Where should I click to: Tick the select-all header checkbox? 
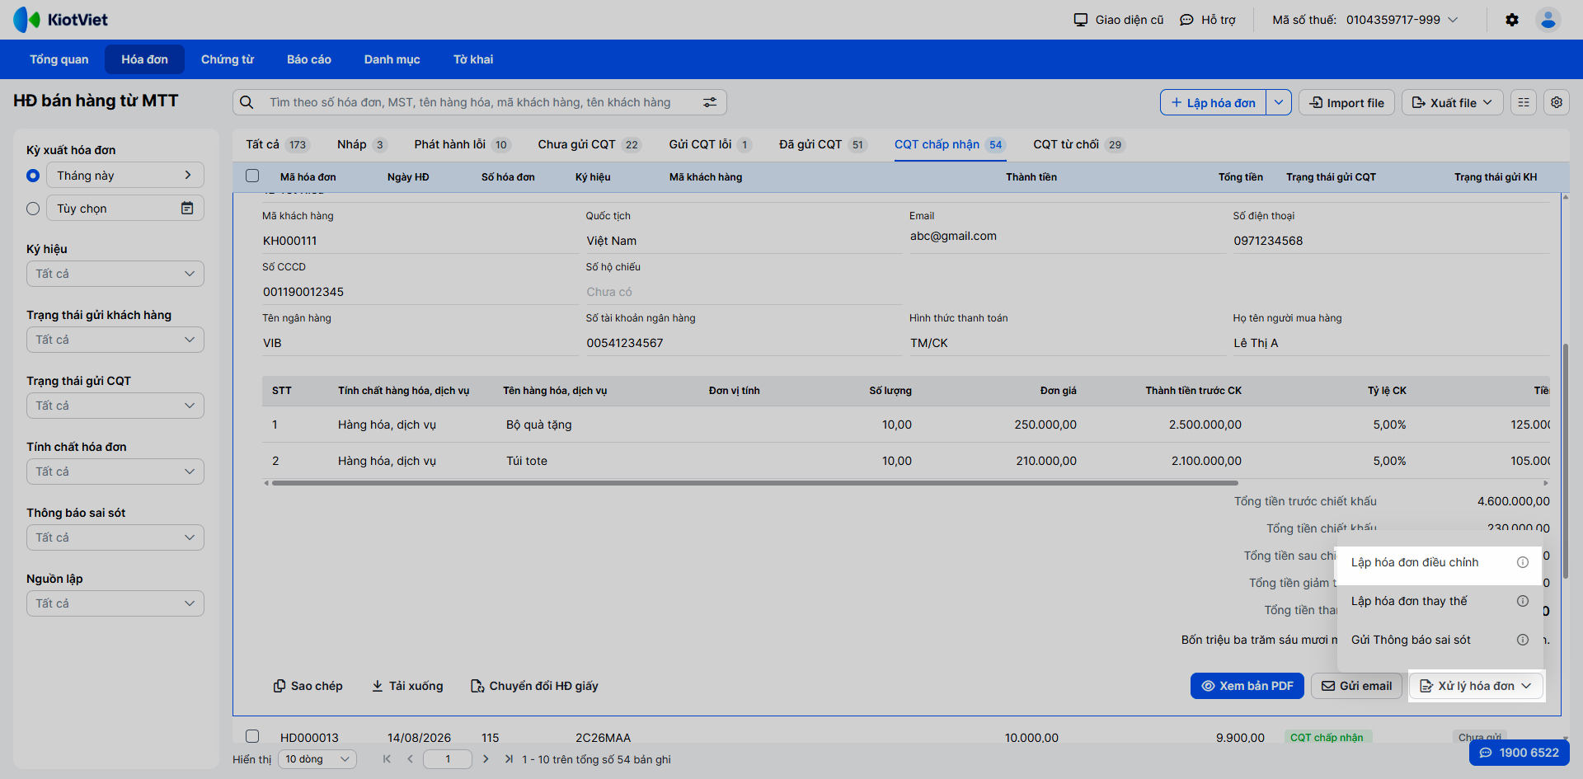tap(252, 176)
